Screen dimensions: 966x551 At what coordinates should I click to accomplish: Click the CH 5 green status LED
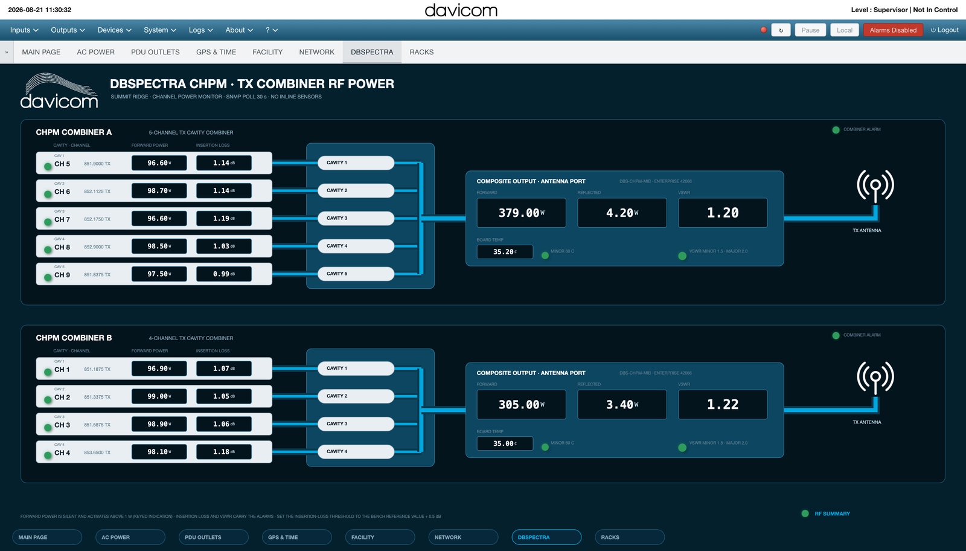[x=48, y=167]
